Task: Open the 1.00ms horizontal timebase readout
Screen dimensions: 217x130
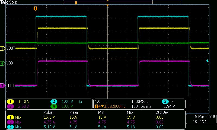Action: click(x=101, y=102)
